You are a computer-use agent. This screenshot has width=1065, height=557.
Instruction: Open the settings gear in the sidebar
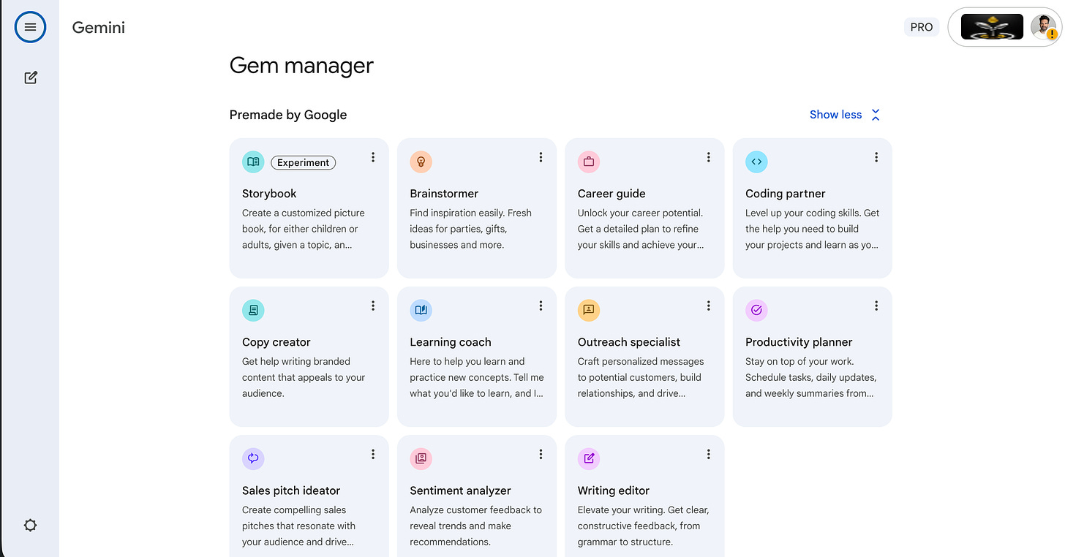click(x=30, y=525)
